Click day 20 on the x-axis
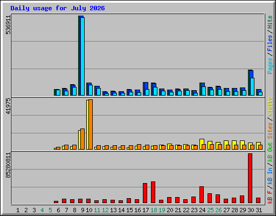The width and height of the screenshot is (276, 216). coord(170,210)
